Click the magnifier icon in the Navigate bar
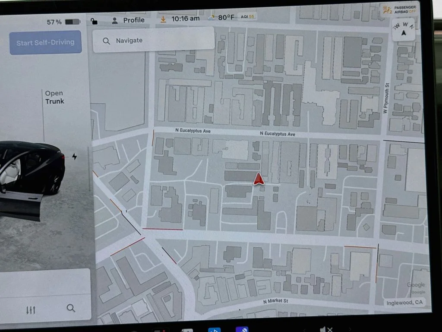The height and width of the screenshot is (332, 442). click(106, 41)
